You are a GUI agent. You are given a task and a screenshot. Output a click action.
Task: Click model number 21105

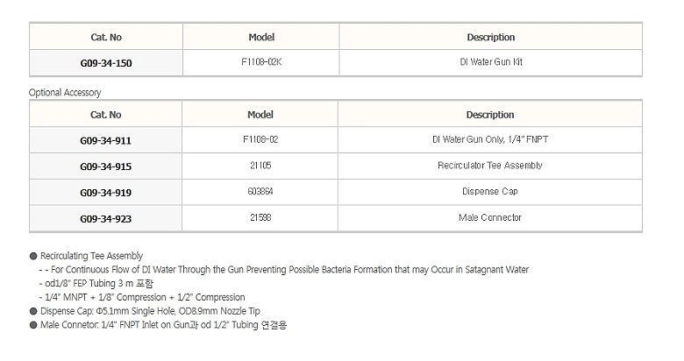[x=260, y=166]
